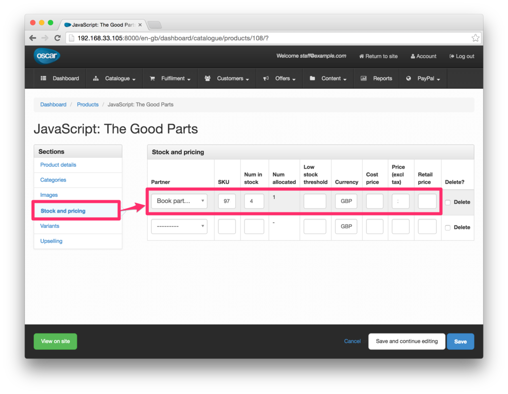
Task: Click the Price (excl tax) field, first row
Action: 400,201
